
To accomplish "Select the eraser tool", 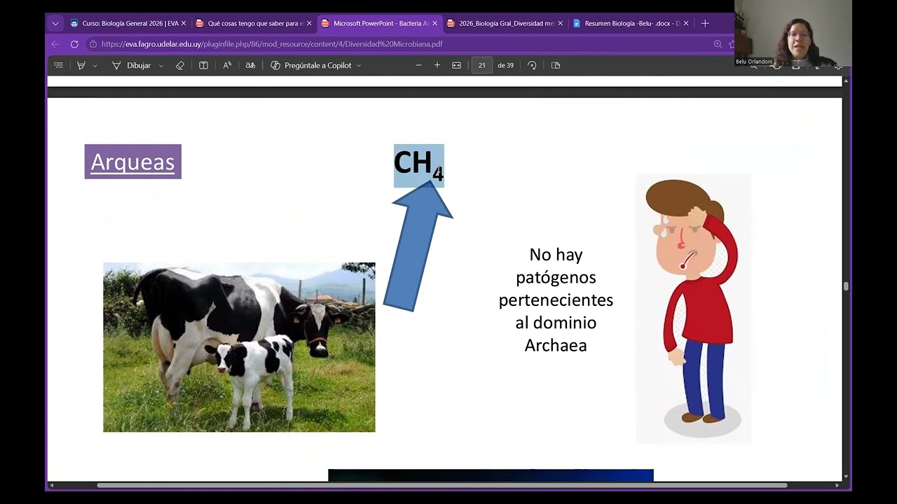I will pyautogui.click(x=180, y=65).
